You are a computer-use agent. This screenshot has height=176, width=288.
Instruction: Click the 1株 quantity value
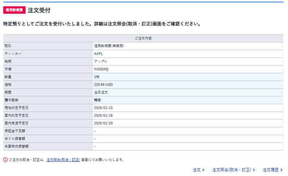tap(97, 77)
